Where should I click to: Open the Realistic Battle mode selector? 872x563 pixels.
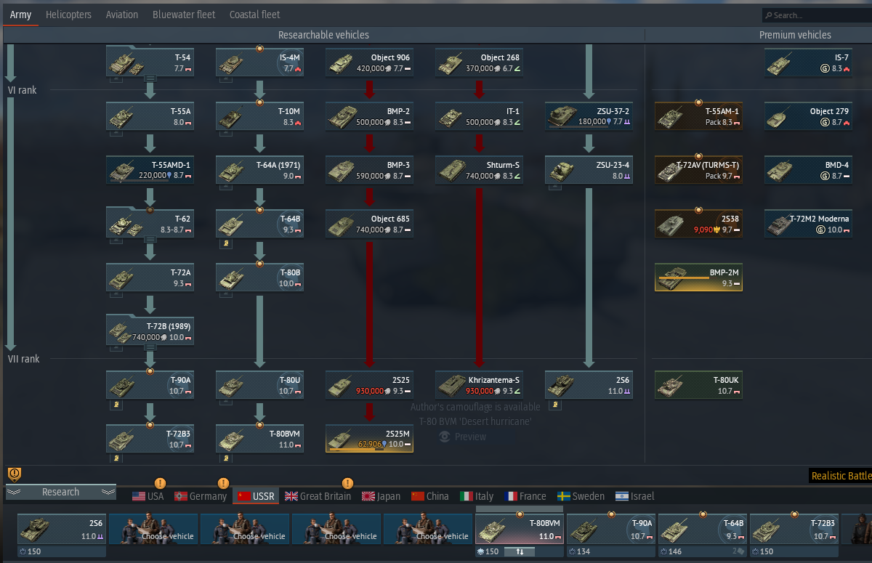click(841, 476)
